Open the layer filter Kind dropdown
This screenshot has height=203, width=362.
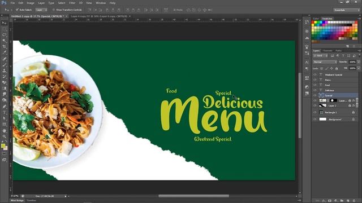[321, 56]
